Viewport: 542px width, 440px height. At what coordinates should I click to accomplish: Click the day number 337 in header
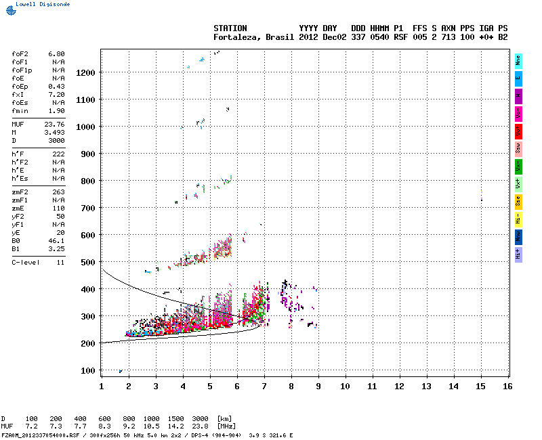pyautogui.click(x=358, y=37)
